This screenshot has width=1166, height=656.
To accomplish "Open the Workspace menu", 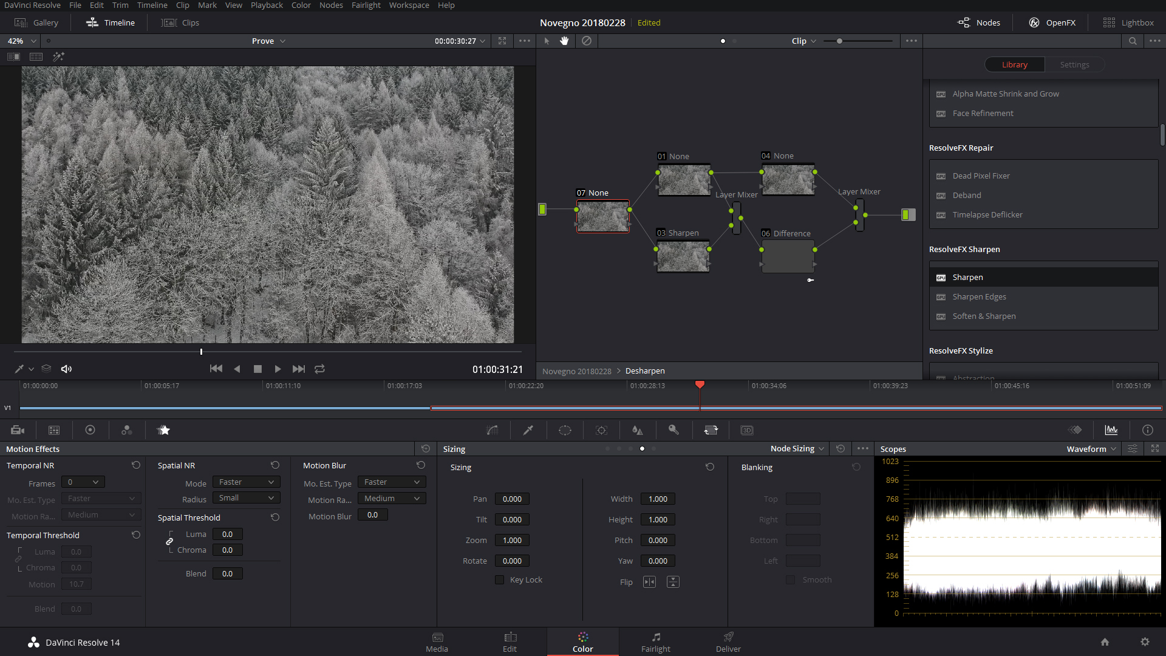I will pyautogui.click(x=409, y=5).
